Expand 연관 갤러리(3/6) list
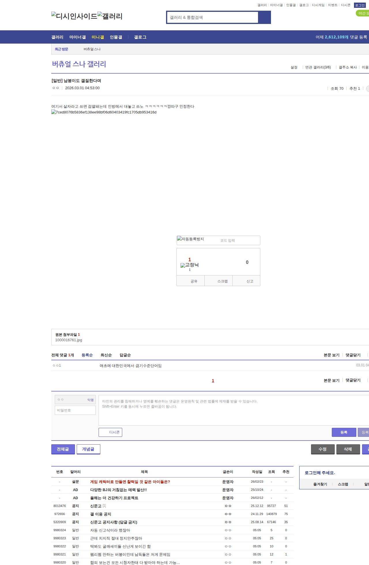Screen dimensions: 369x565 coord(318,67)
